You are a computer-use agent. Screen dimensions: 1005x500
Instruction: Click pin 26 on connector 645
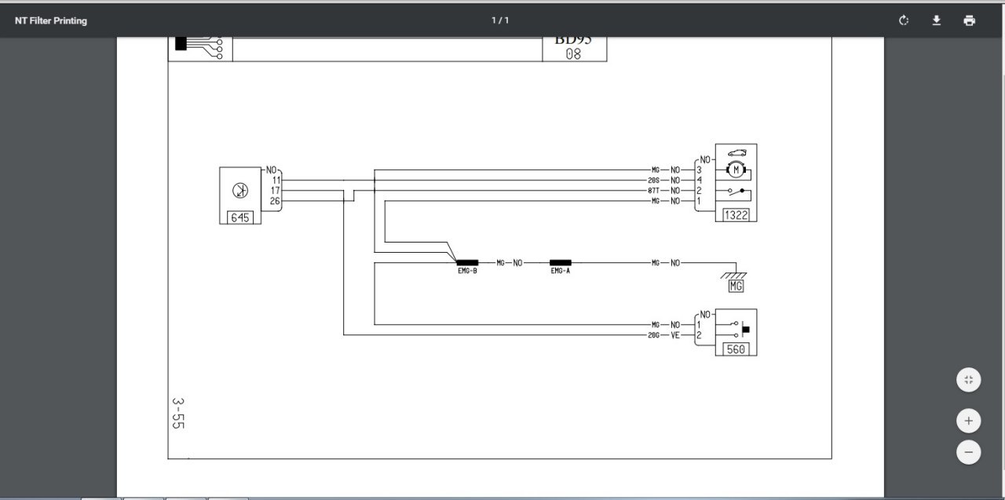(x=276, y=201)
